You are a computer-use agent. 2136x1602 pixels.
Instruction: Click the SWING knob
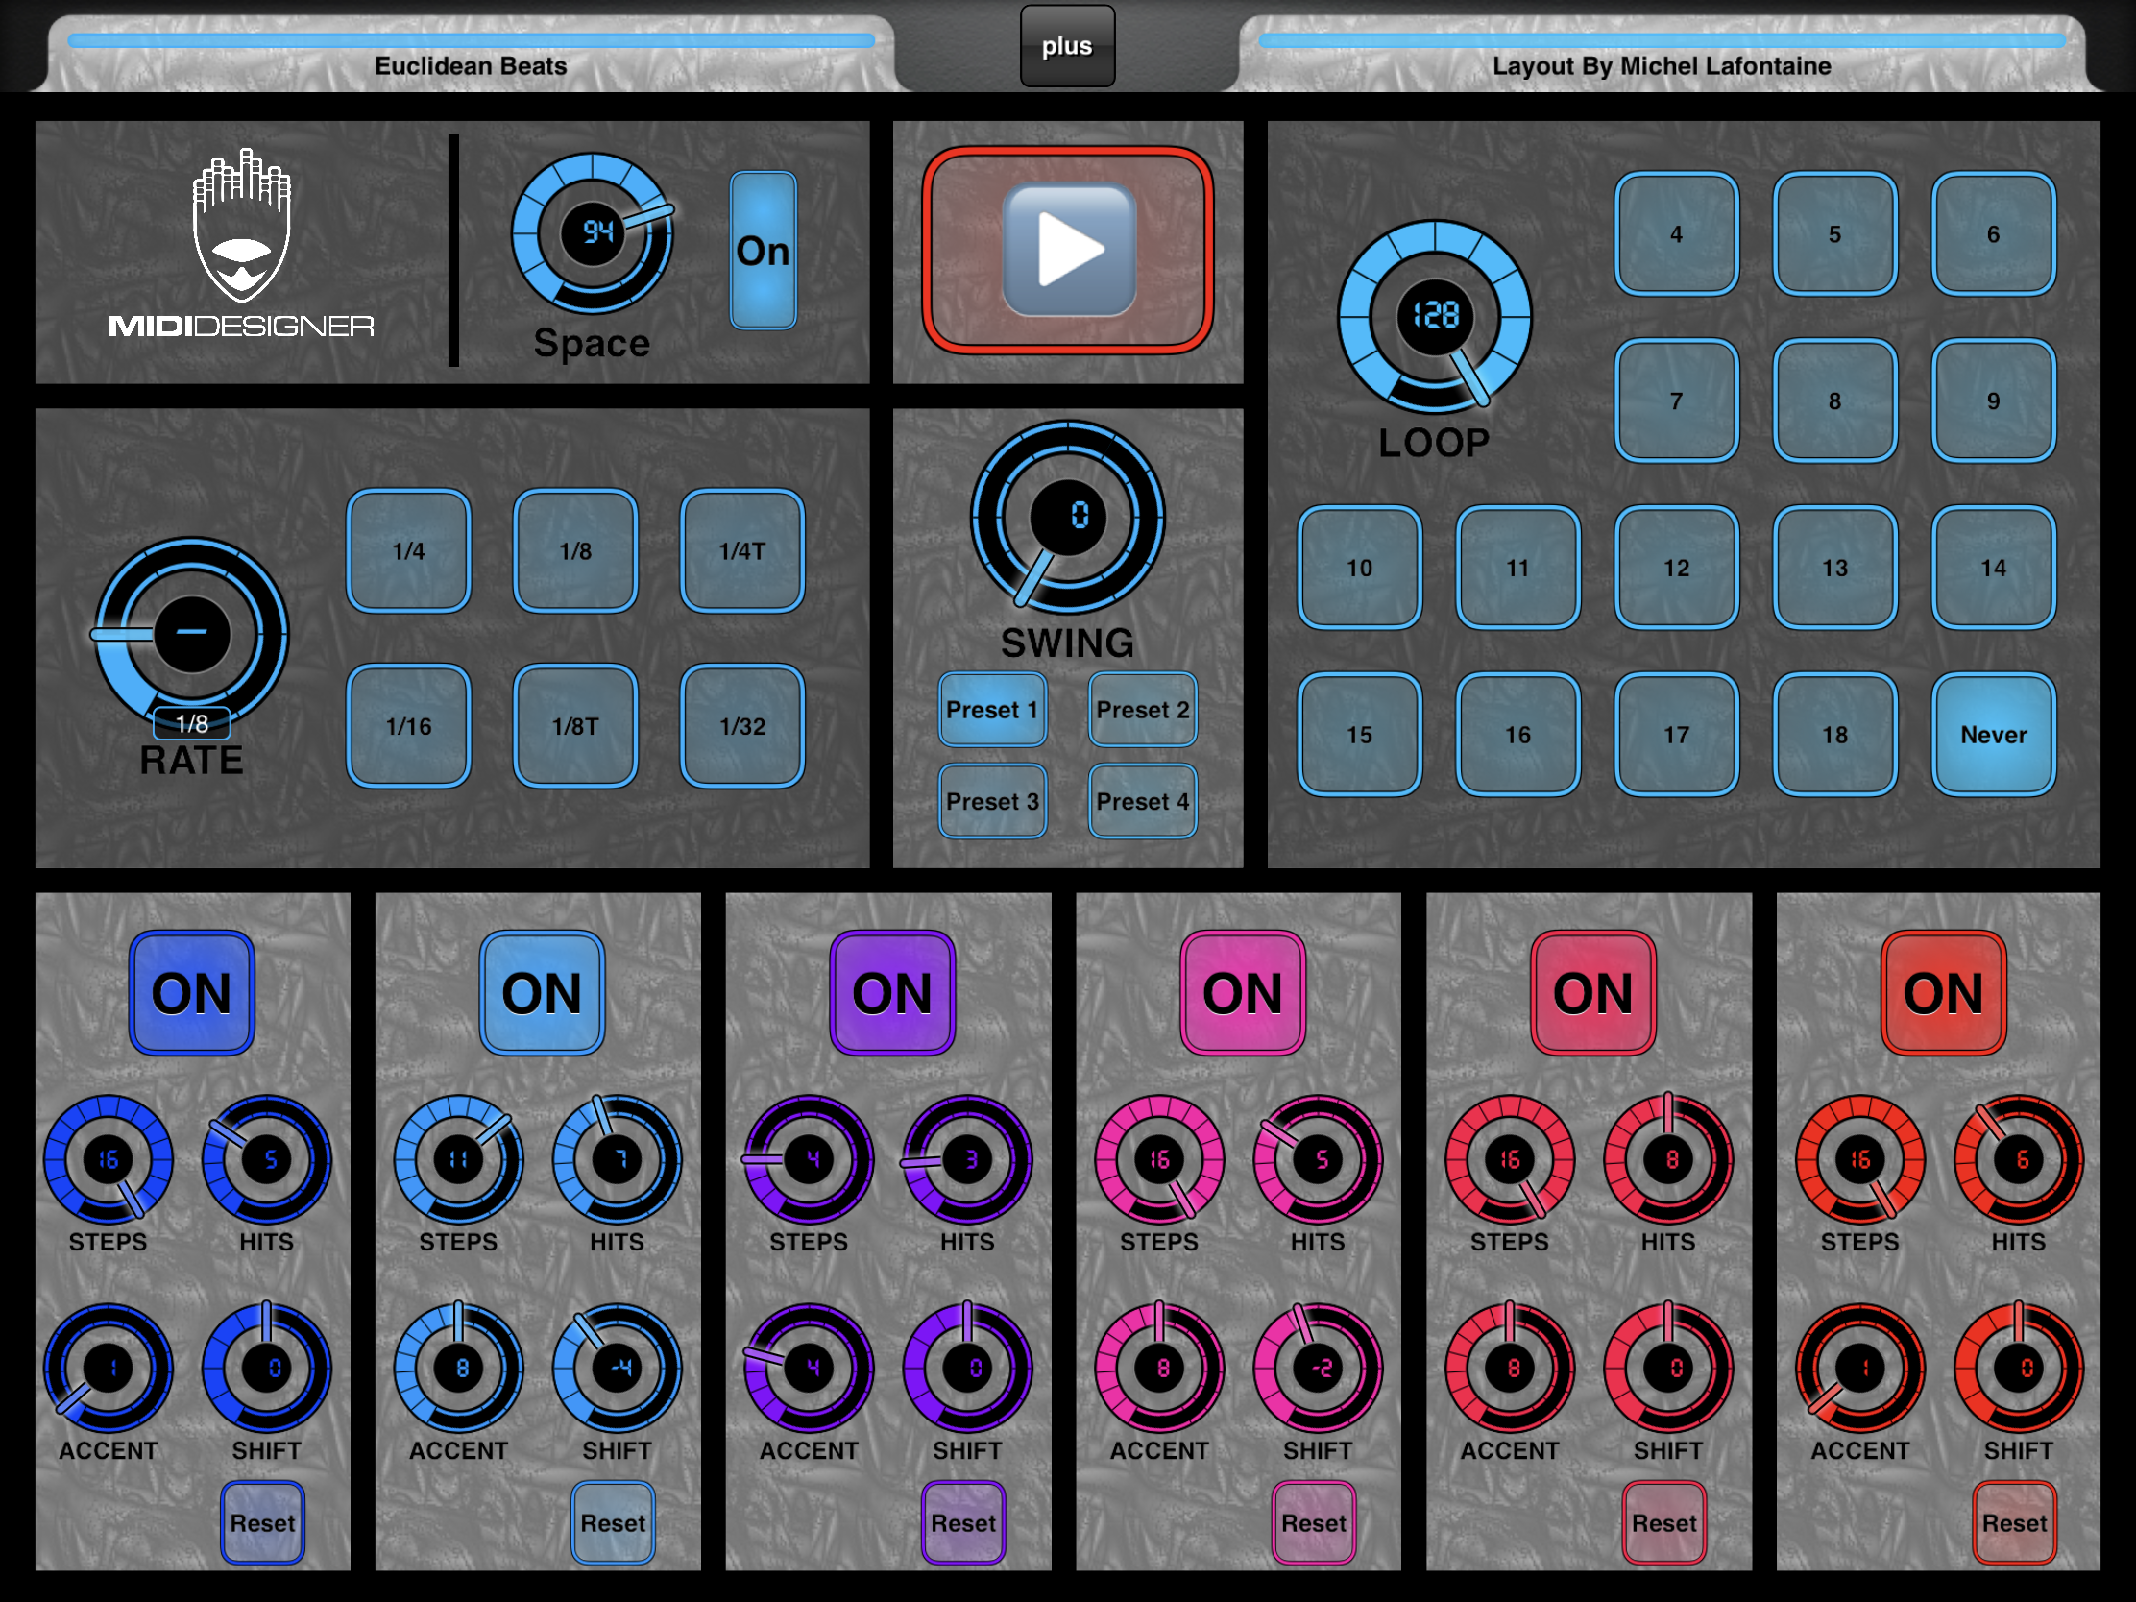pos(1068,517)
